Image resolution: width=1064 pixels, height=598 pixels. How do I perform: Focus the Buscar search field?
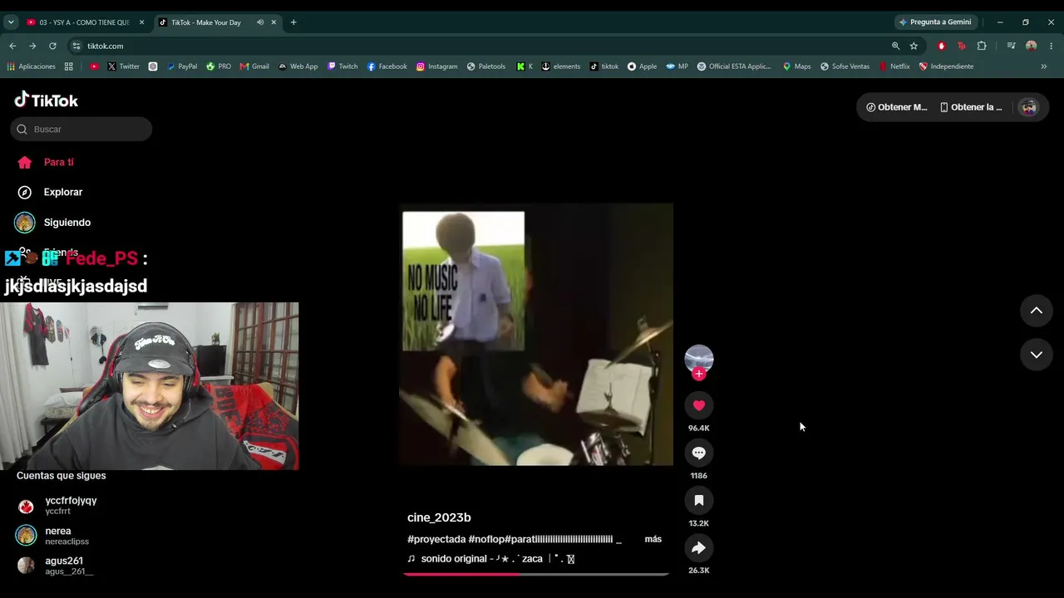pyautogui.click(x=81, y=129)
